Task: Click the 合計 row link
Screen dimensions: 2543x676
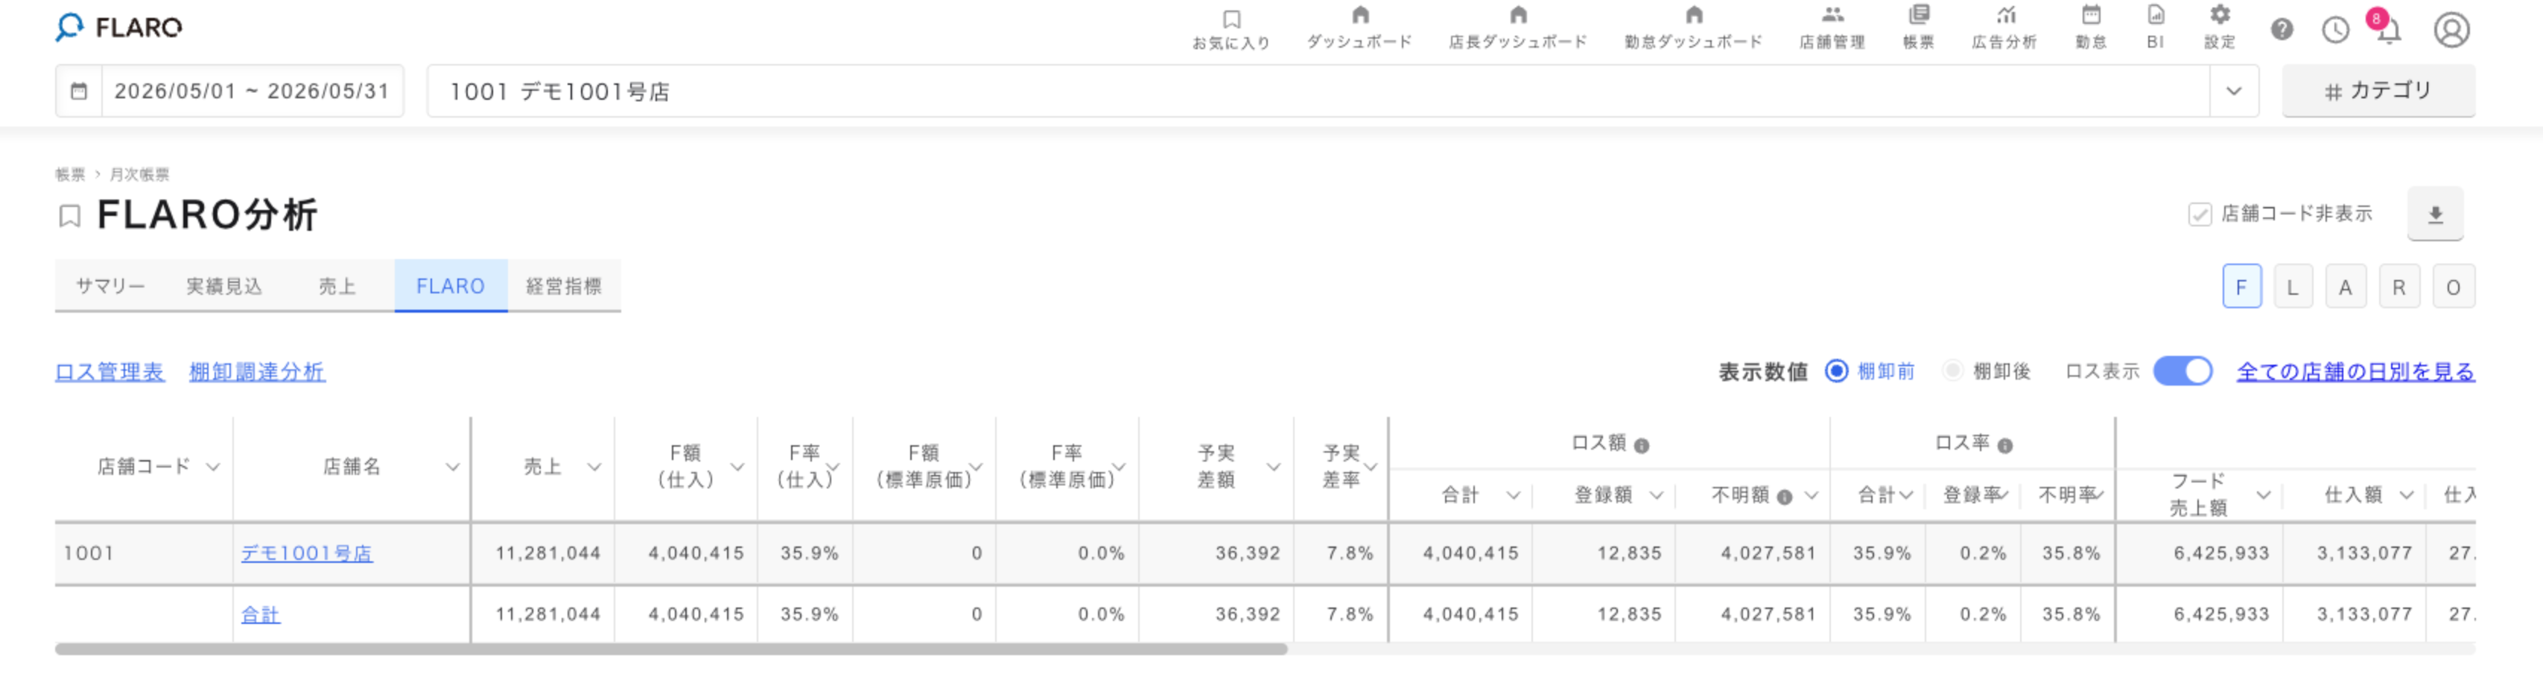Action: (x=261, y=615)
